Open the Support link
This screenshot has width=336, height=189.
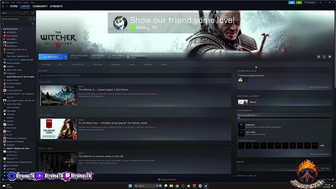(164, 64)
